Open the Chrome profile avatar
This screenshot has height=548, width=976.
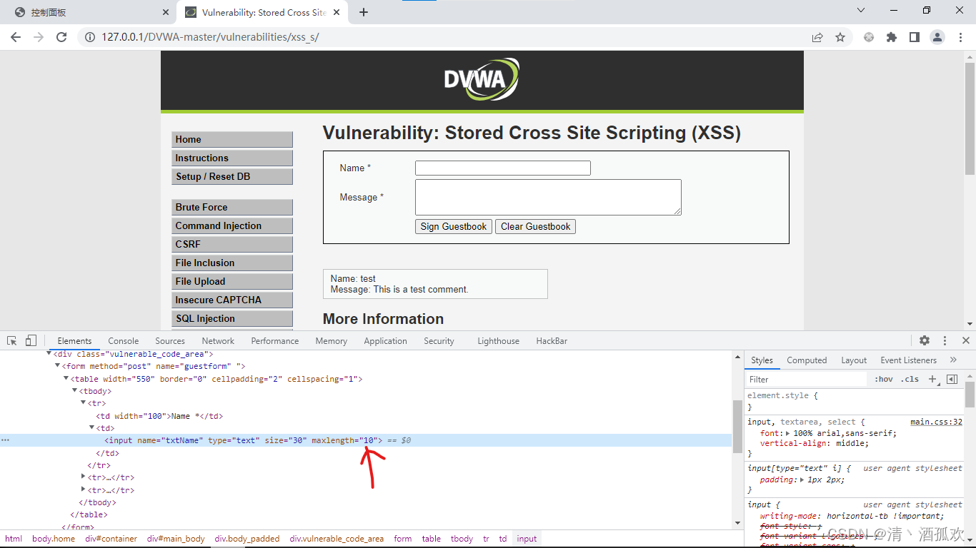point(937,37)
